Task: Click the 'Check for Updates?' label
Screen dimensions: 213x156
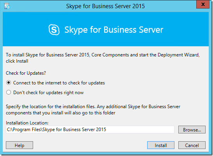Action: [26, 73]
